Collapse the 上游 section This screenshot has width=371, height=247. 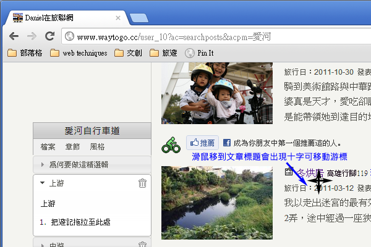[42, 183]
